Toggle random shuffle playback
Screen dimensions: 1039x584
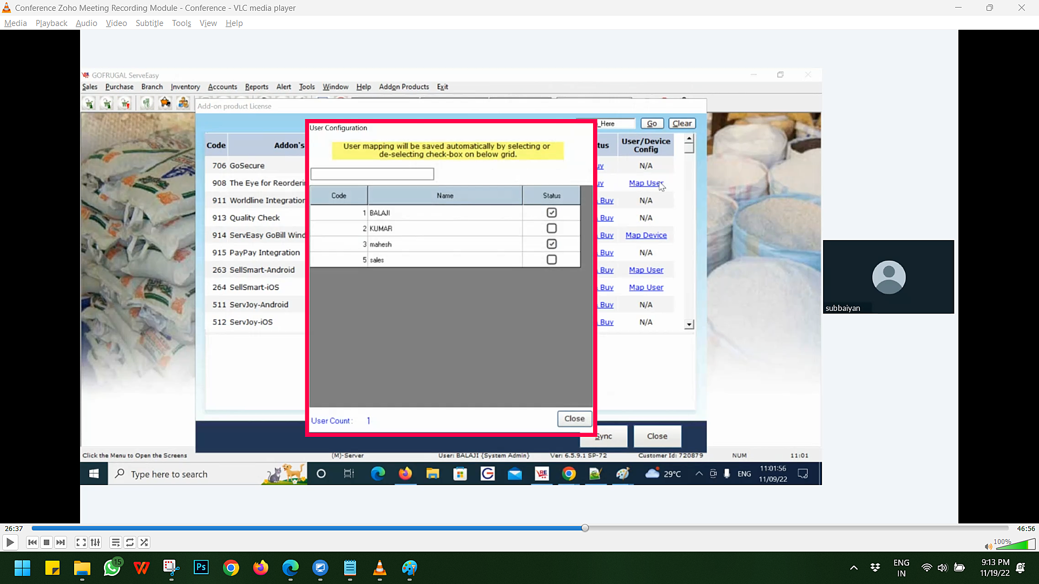pyautogui.click(x=144, y=542)
